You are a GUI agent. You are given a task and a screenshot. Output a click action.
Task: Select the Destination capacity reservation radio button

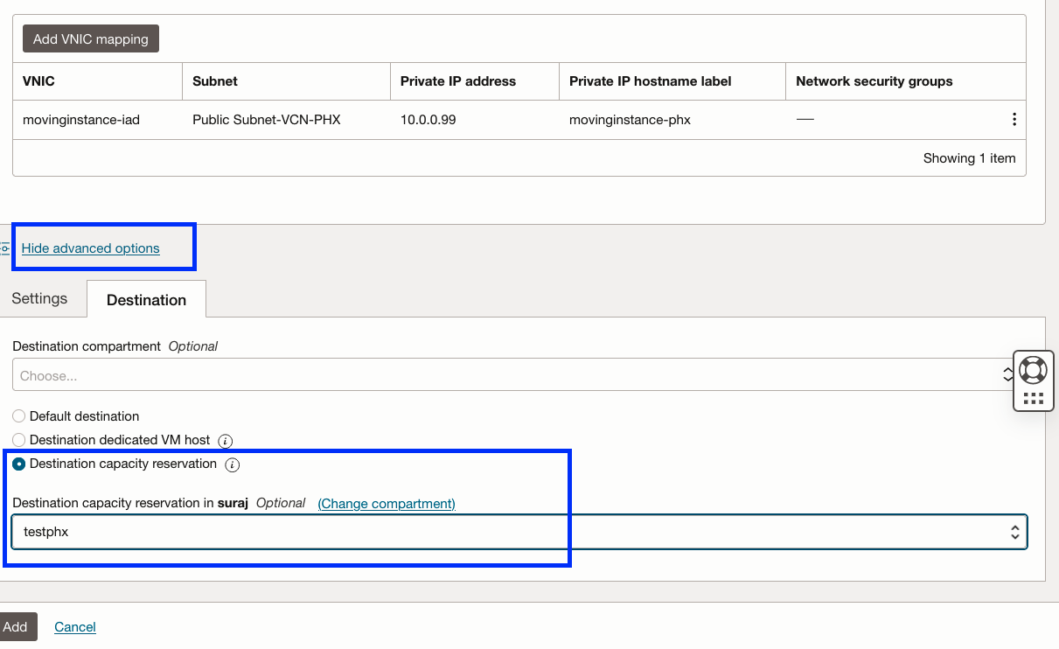click(19, 464)
